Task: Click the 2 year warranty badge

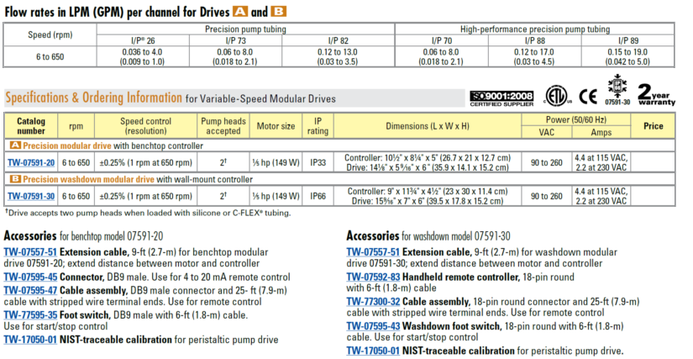Action: tap(656, 95)
